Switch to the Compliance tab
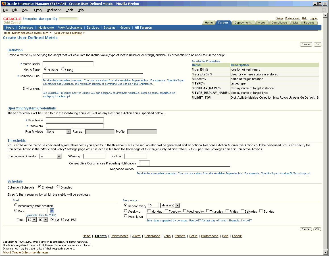329x256 pixels. tap(279, 23)
